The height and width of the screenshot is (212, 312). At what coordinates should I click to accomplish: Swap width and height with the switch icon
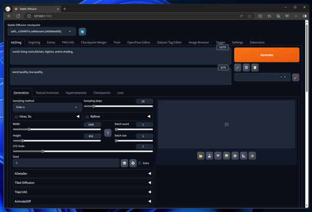(x=108, y=133)
